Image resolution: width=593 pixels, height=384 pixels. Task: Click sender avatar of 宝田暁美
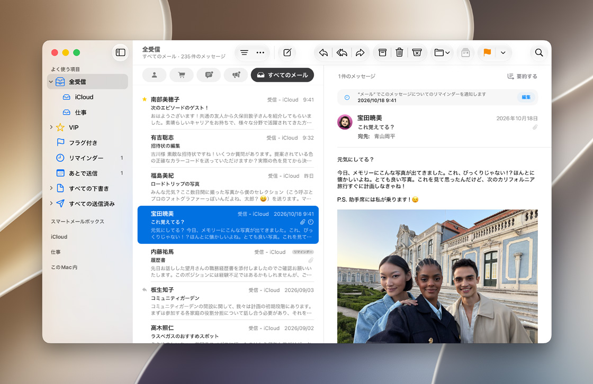345,122
